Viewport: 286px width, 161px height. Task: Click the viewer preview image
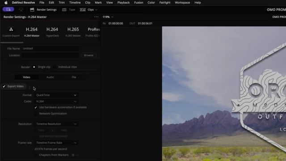(x=224, y=93)
